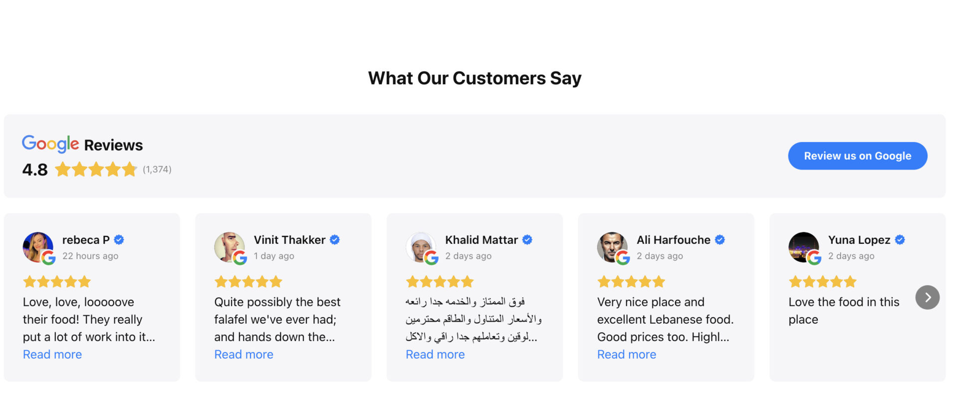This screenshot has width=958, height=395.
Task: Click the verified badge beside Yuna Lopez
Action: click(900, 240)
